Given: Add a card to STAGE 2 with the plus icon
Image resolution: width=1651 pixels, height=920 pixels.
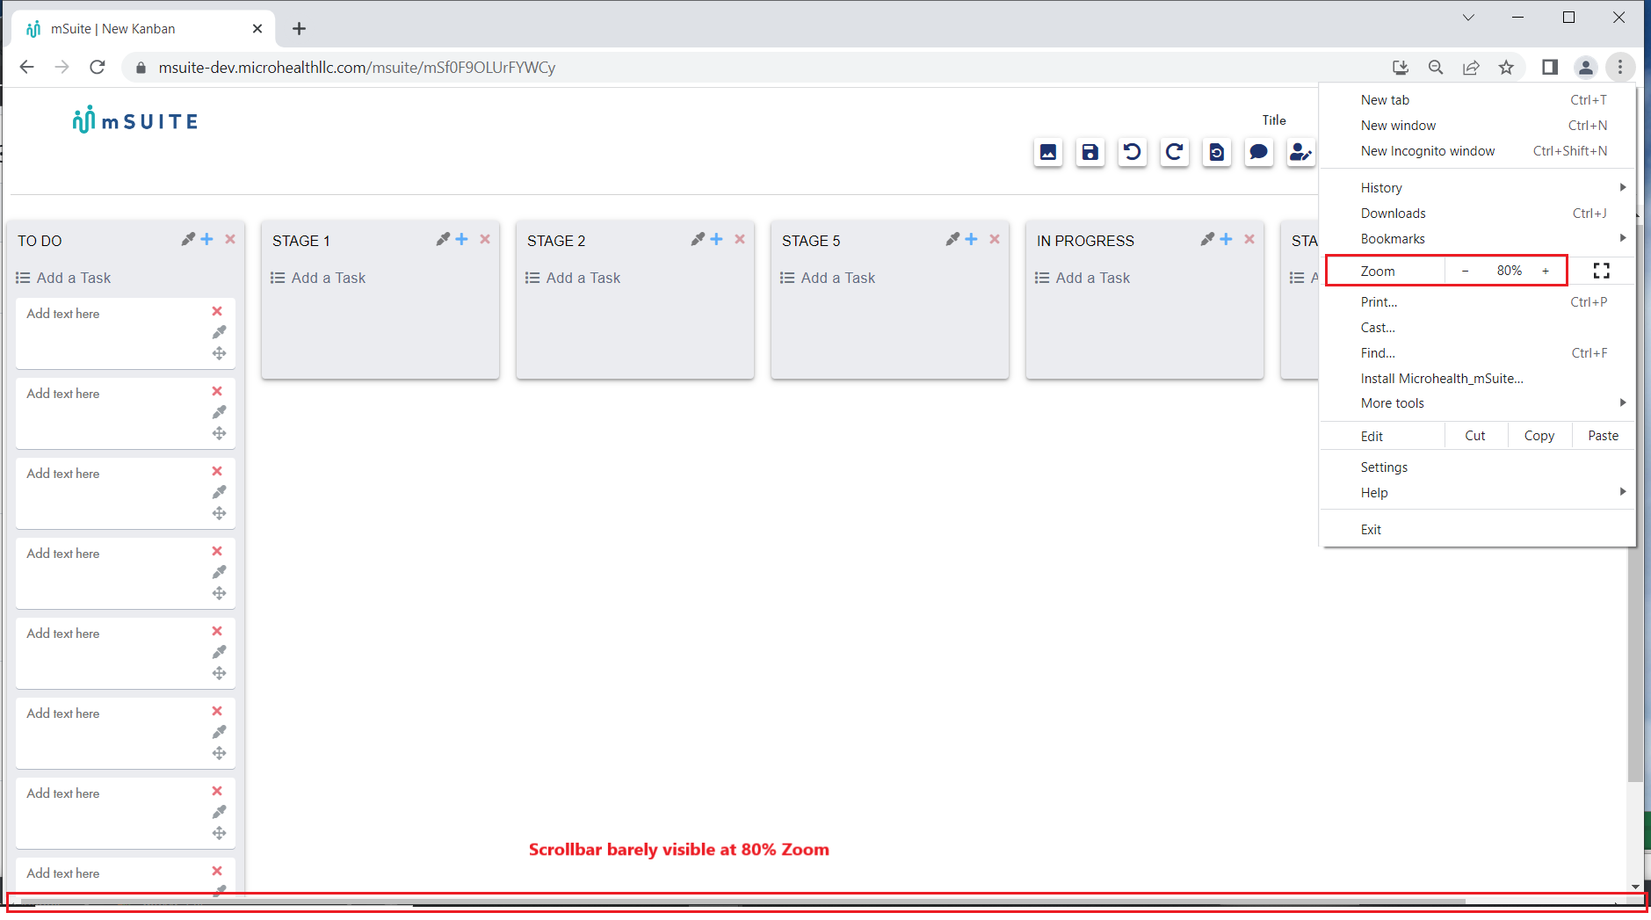Looking at the screenshot, I should click(716, 238).
